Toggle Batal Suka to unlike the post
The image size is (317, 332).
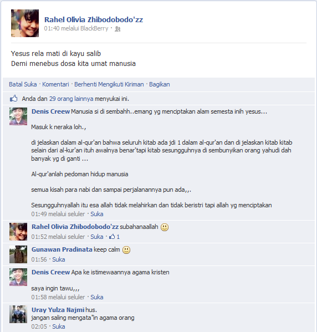click(x=23, y=84)
